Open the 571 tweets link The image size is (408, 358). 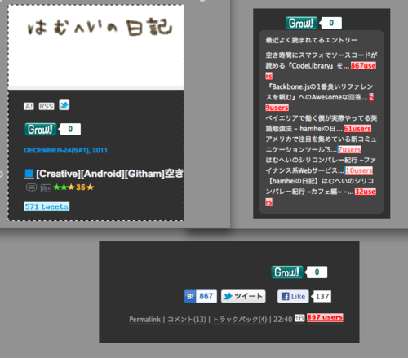coord(47,206)
